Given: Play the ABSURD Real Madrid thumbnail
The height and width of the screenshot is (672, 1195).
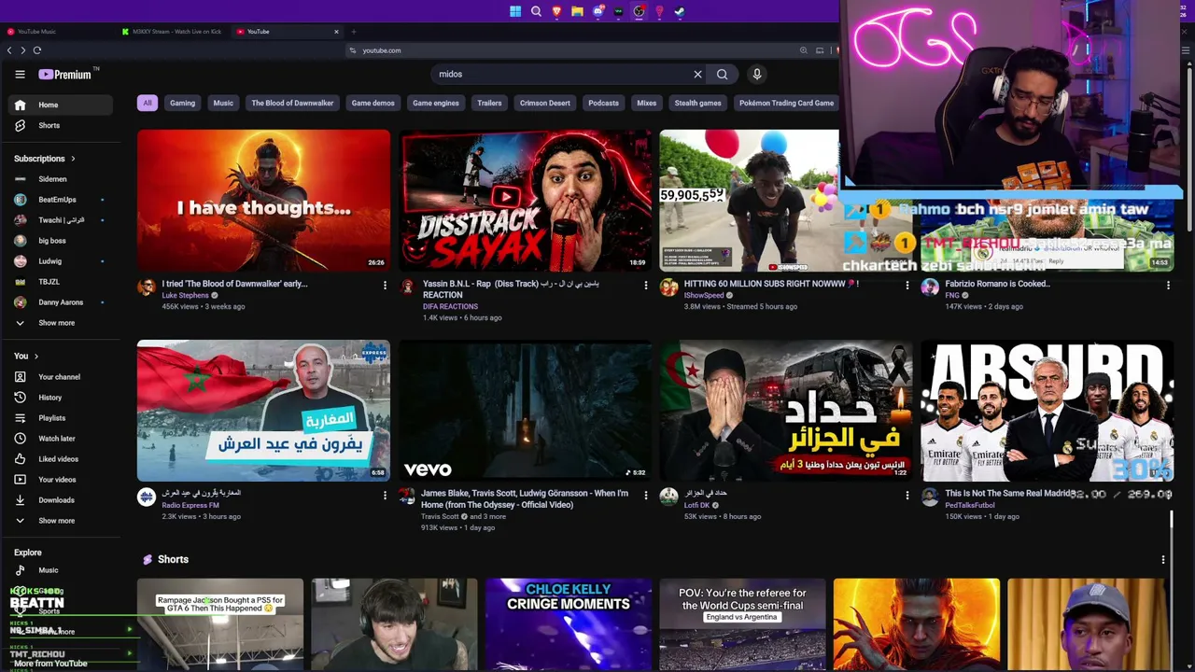Looking at the screenshot, I should tap(1047, 411).
